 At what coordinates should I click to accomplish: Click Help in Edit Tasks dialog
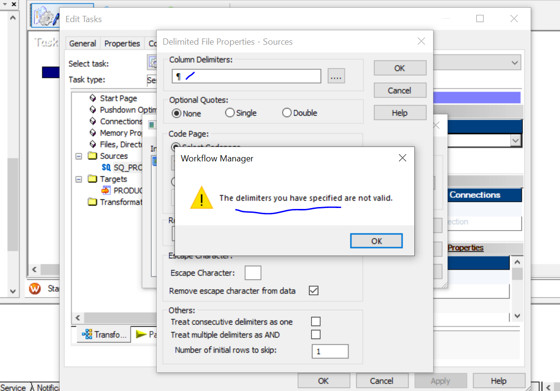[498, 381]
